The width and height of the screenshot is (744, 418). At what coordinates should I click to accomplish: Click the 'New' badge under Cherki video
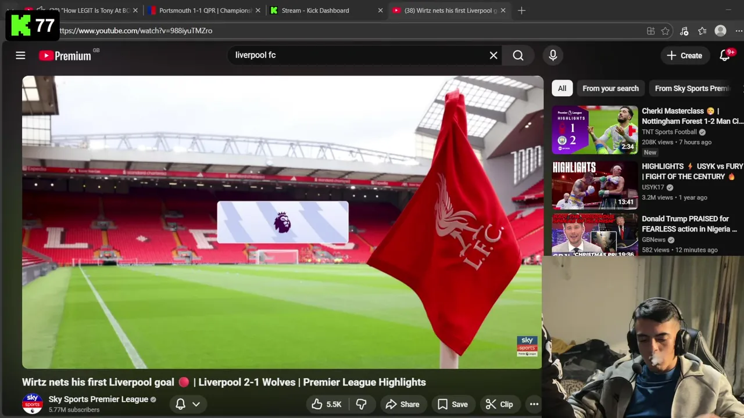(650, 153)
